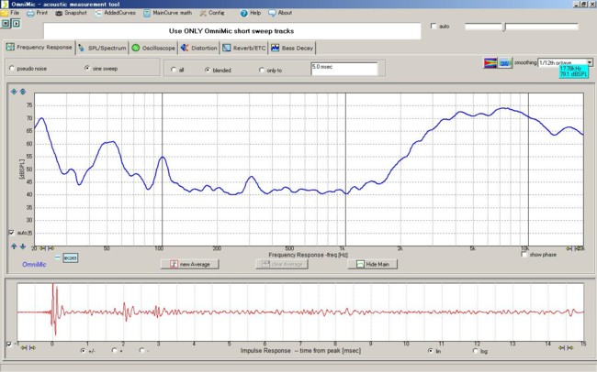Image resolution: width=597 pixels, height=372 pixels.
Task: Select the 'lin' scale radio button
Action: click(431, 351)
